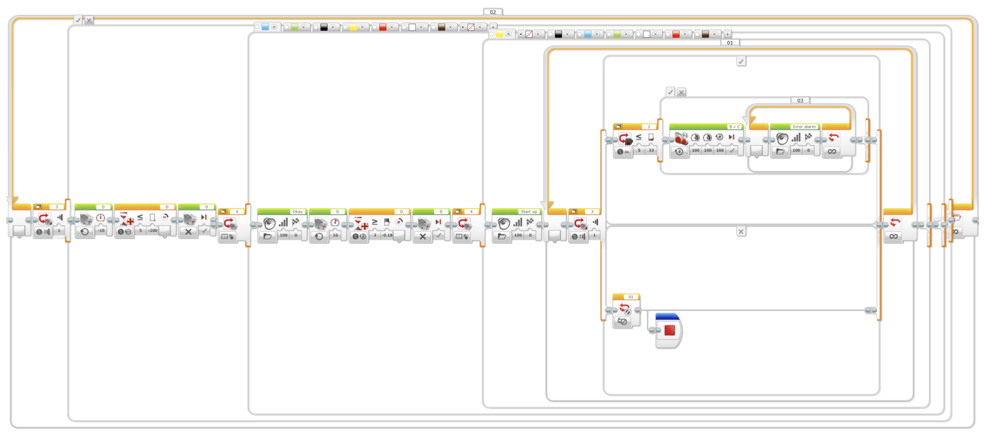Set red as default case in upper tab row

(x=375, y=27)
